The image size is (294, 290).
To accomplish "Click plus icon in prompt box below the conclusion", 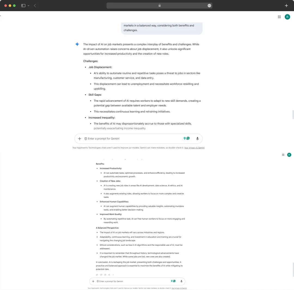I will (x=93, y=281).
